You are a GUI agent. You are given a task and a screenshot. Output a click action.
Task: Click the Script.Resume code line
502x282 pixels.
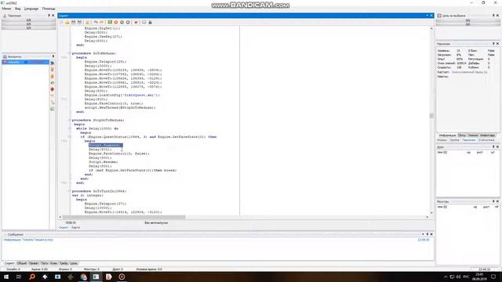point(103,162)
